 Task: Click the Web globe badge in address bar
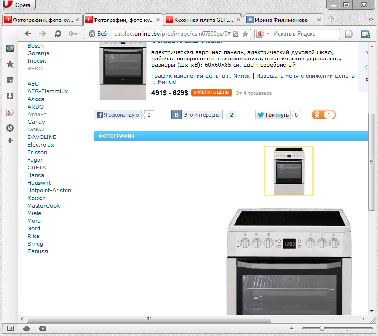[x=98, y=34]
